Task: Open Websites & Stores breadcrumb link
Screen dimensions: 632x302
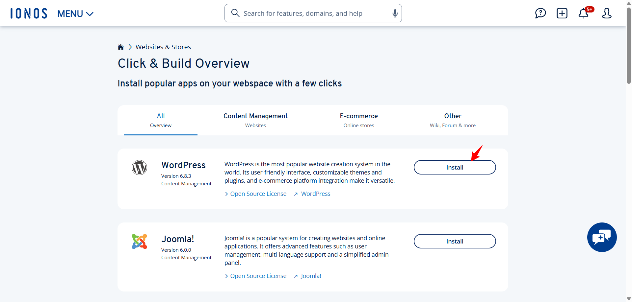Action: coord(163,47)
